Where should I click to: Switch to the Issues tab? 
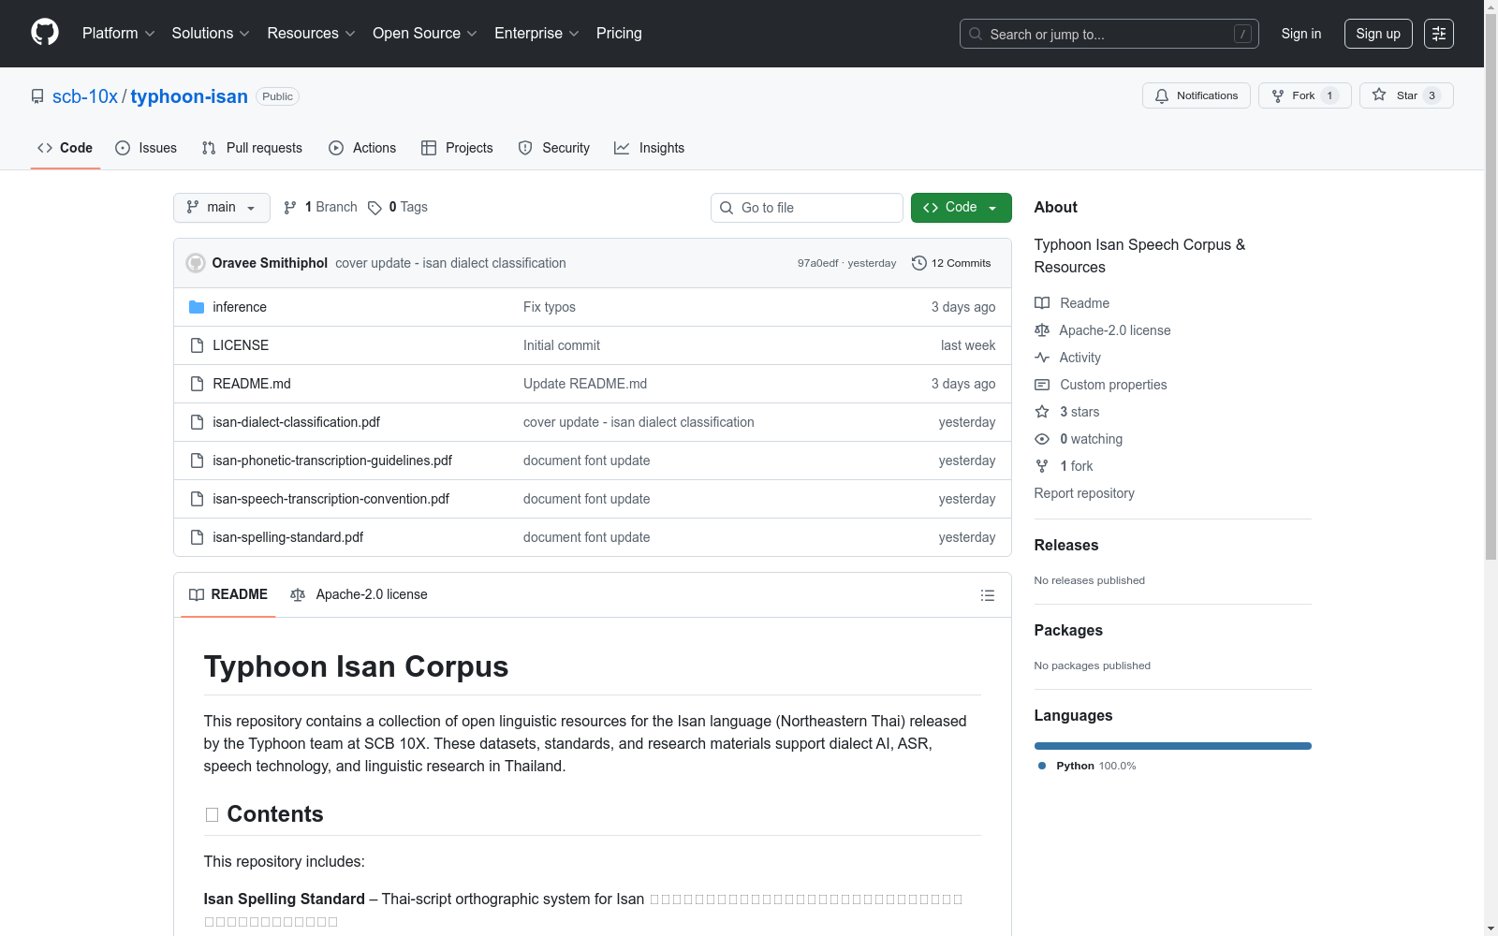(x=146, y=148)
